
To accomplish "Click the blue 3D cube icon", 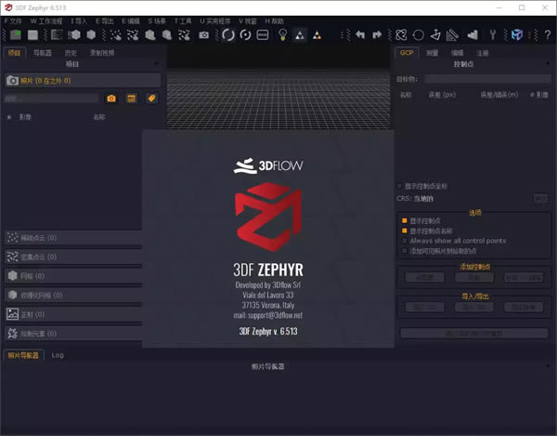I will pyautogui.click(x=516, y=34).
